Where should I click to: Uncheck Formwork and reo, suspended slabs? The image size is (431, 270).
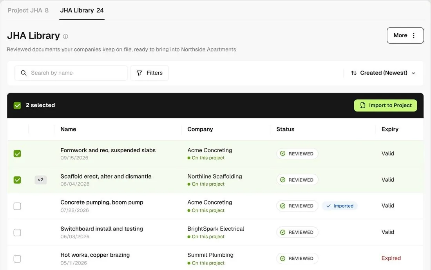pyautogui.click(x=17, y=153)
